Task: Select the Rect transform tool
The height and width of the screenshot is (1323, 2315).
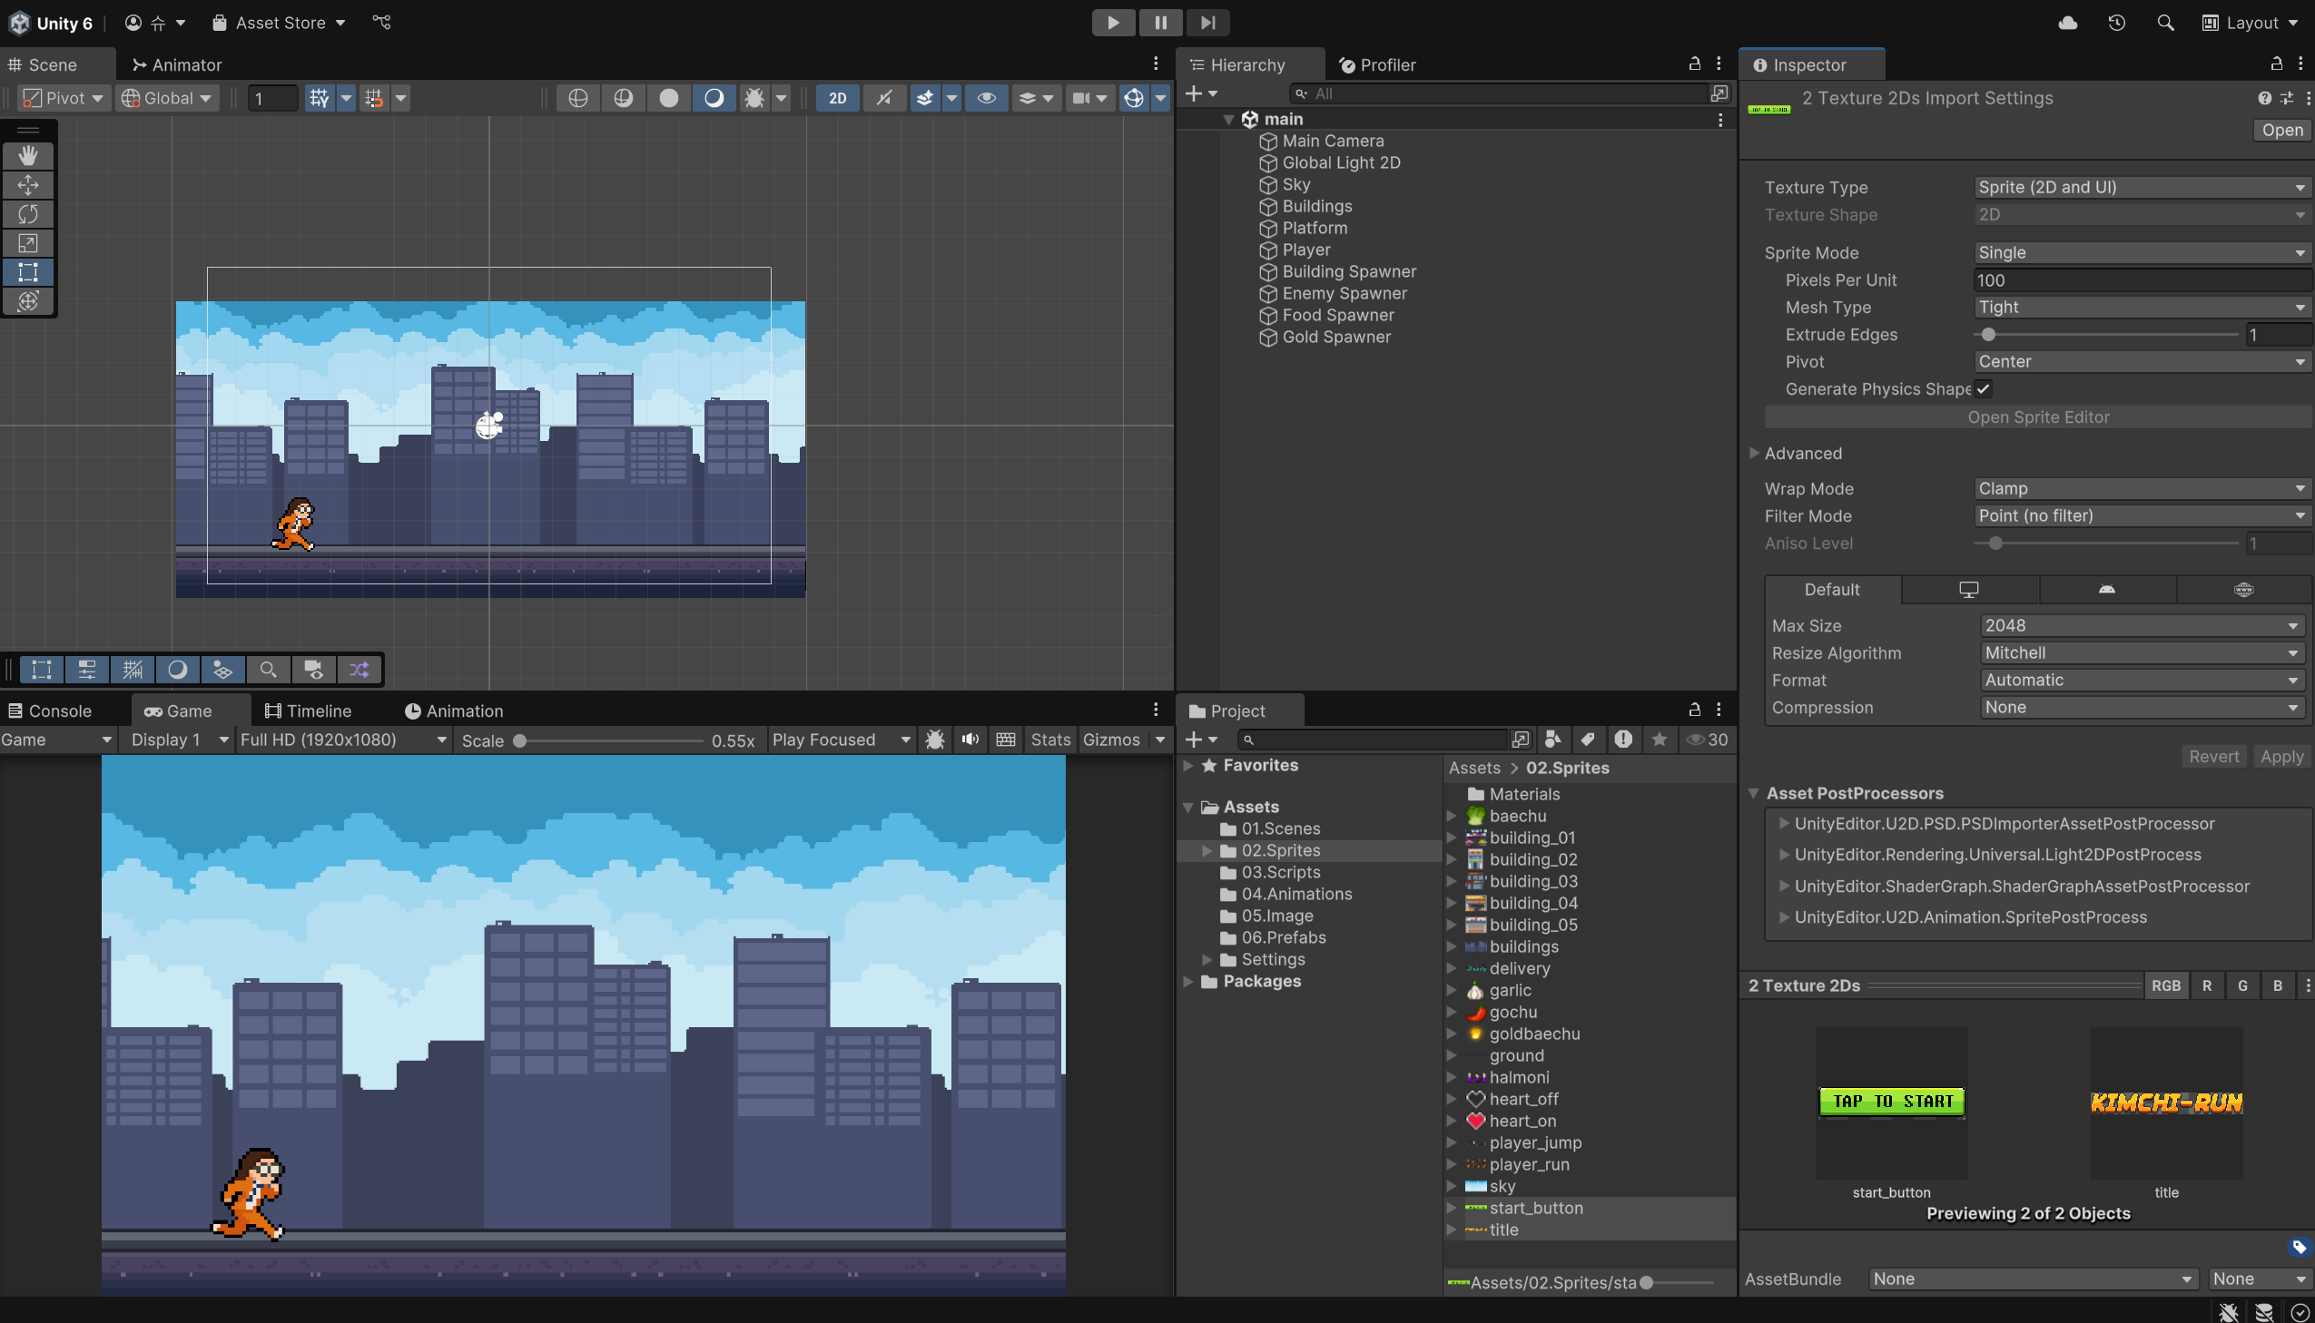Action: 27,271
